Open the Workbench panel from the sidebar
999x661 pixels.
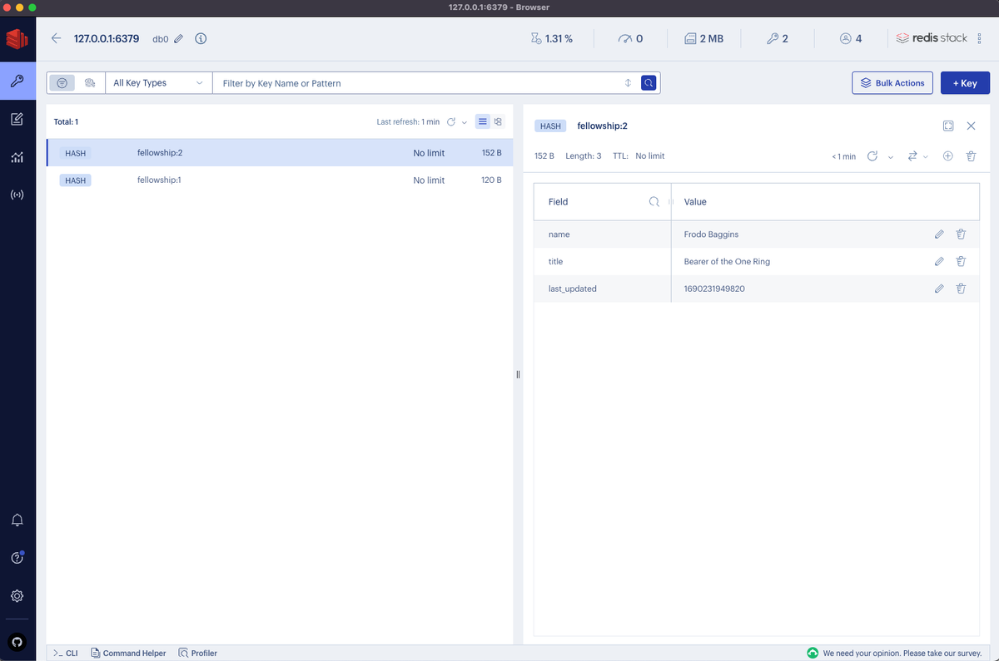17,119
